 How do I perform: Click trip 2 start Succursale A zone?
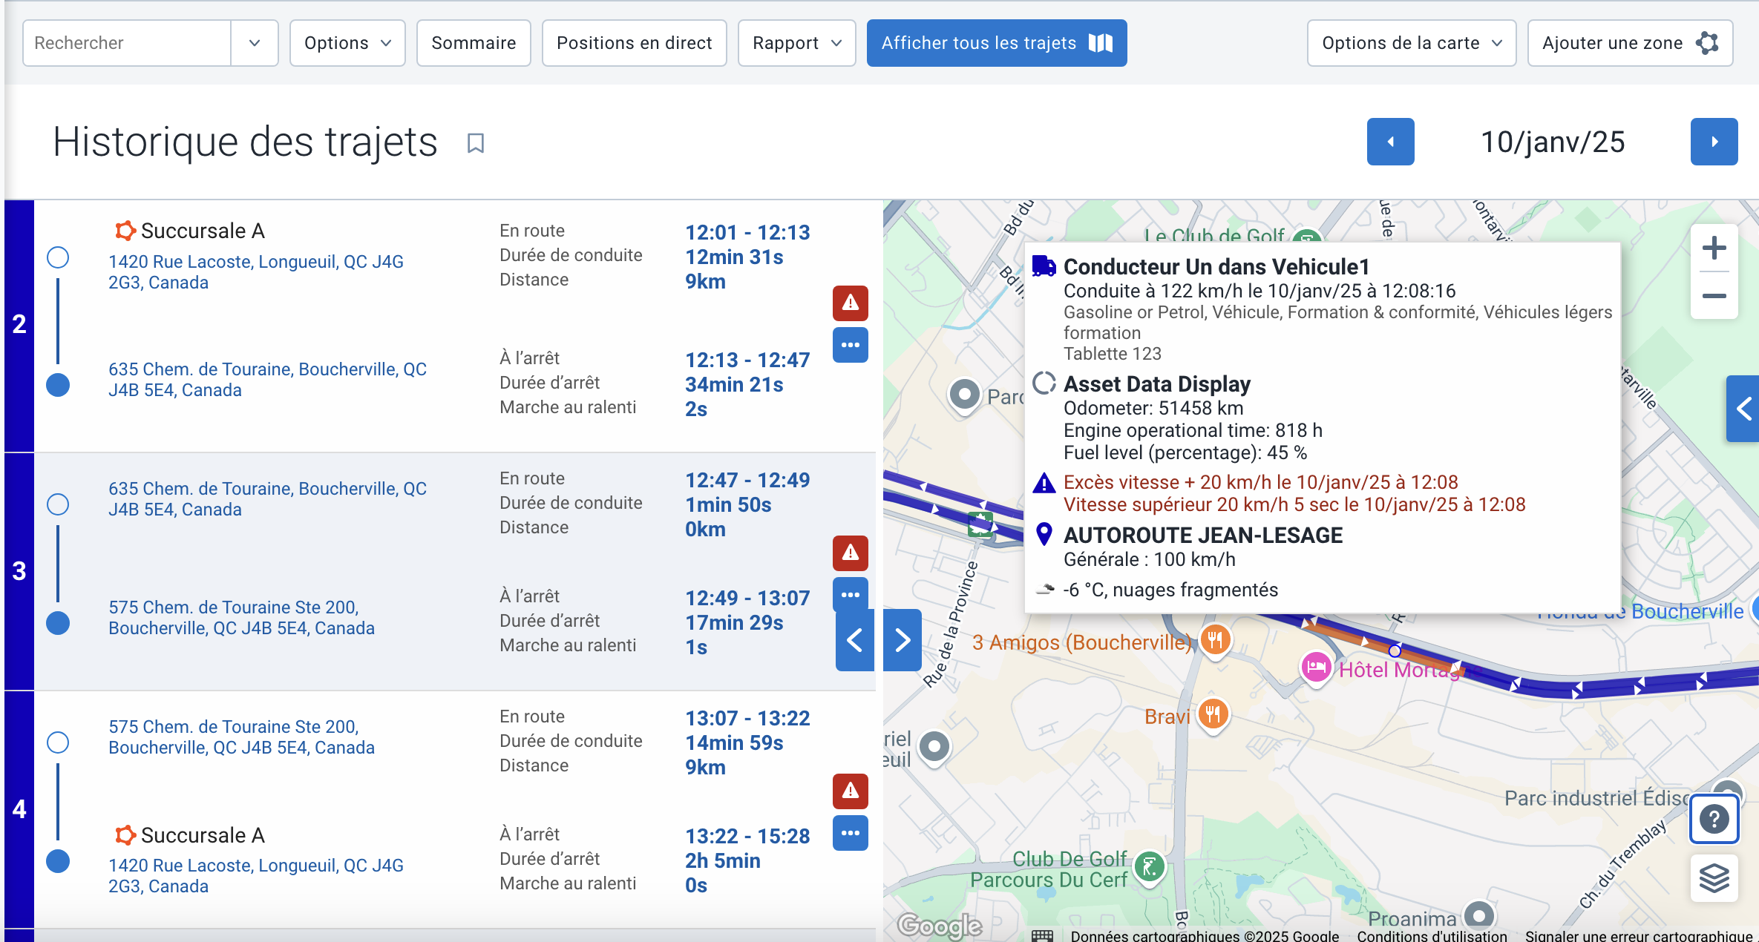pos(190,231)
